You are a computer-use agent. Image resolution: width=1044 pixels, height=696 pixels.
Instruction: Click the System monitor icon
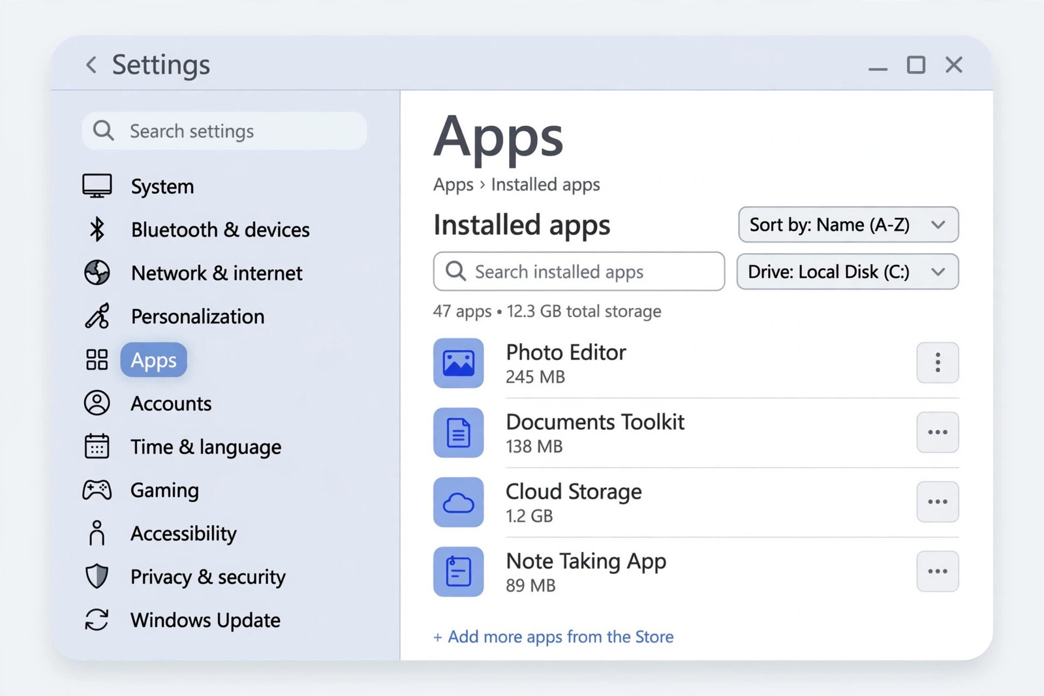[x=97, y=186]
